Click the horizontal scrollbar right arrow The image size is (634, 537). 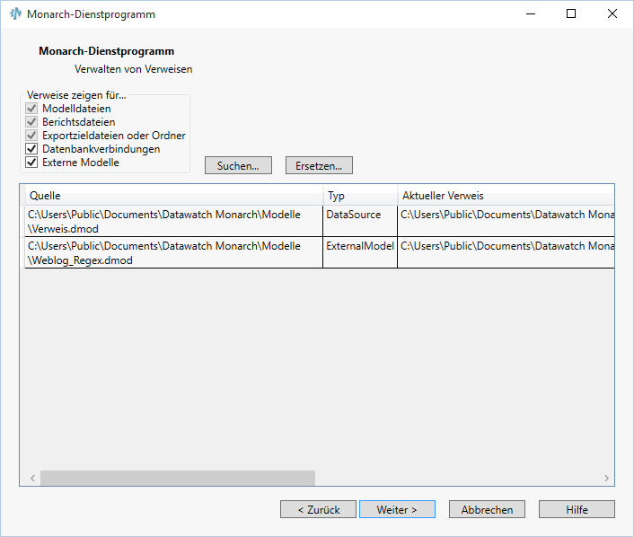pos(607,479)
